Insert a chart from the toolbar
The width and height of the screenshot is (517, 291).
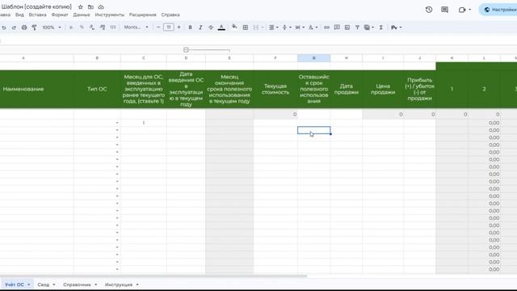[347, 27]
